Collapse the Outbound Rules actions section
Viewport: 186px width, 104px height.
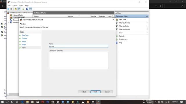click(x=147, y=16)
